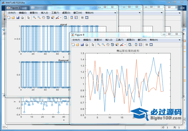Select Zoom In tool in Figure 1 toolbar
The image size is (188, 131).
coord(34,18)
